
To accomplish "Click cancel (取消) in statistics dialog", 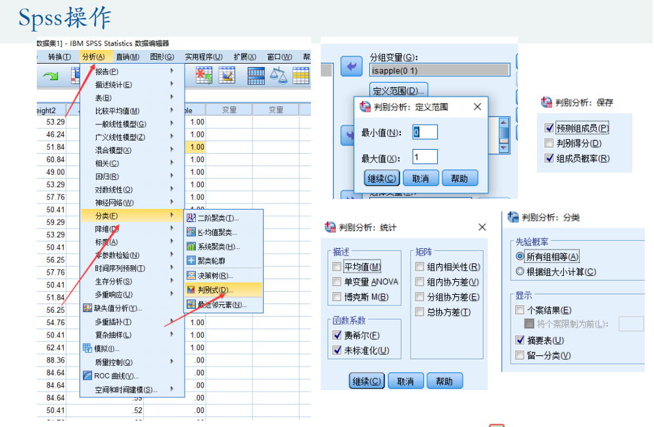I will (406, 381).
